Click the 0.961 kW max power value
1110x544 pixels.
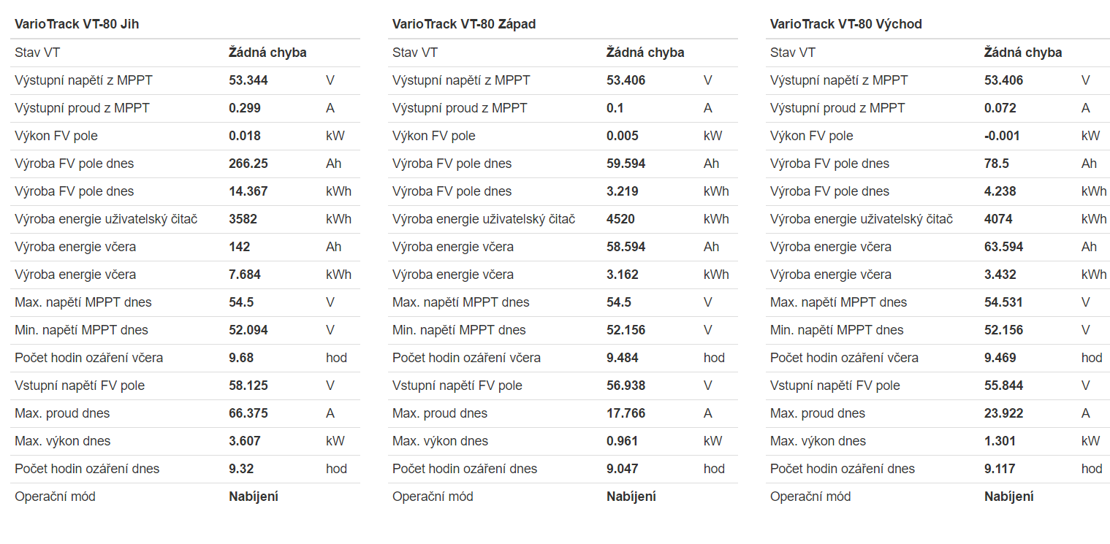tap(623, 441)
